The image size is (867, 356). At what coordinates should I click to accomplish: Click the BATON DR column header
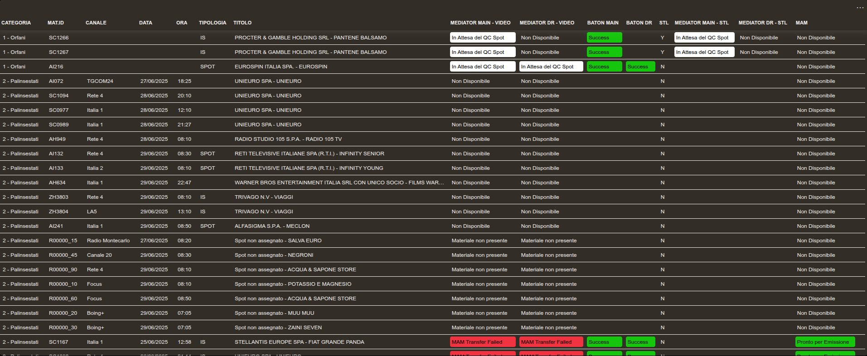[639, 23]
